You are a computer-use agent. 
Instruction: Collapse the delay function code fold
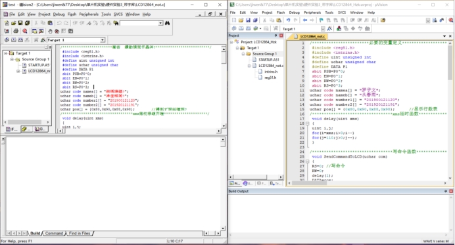click(x=307, y=123)
